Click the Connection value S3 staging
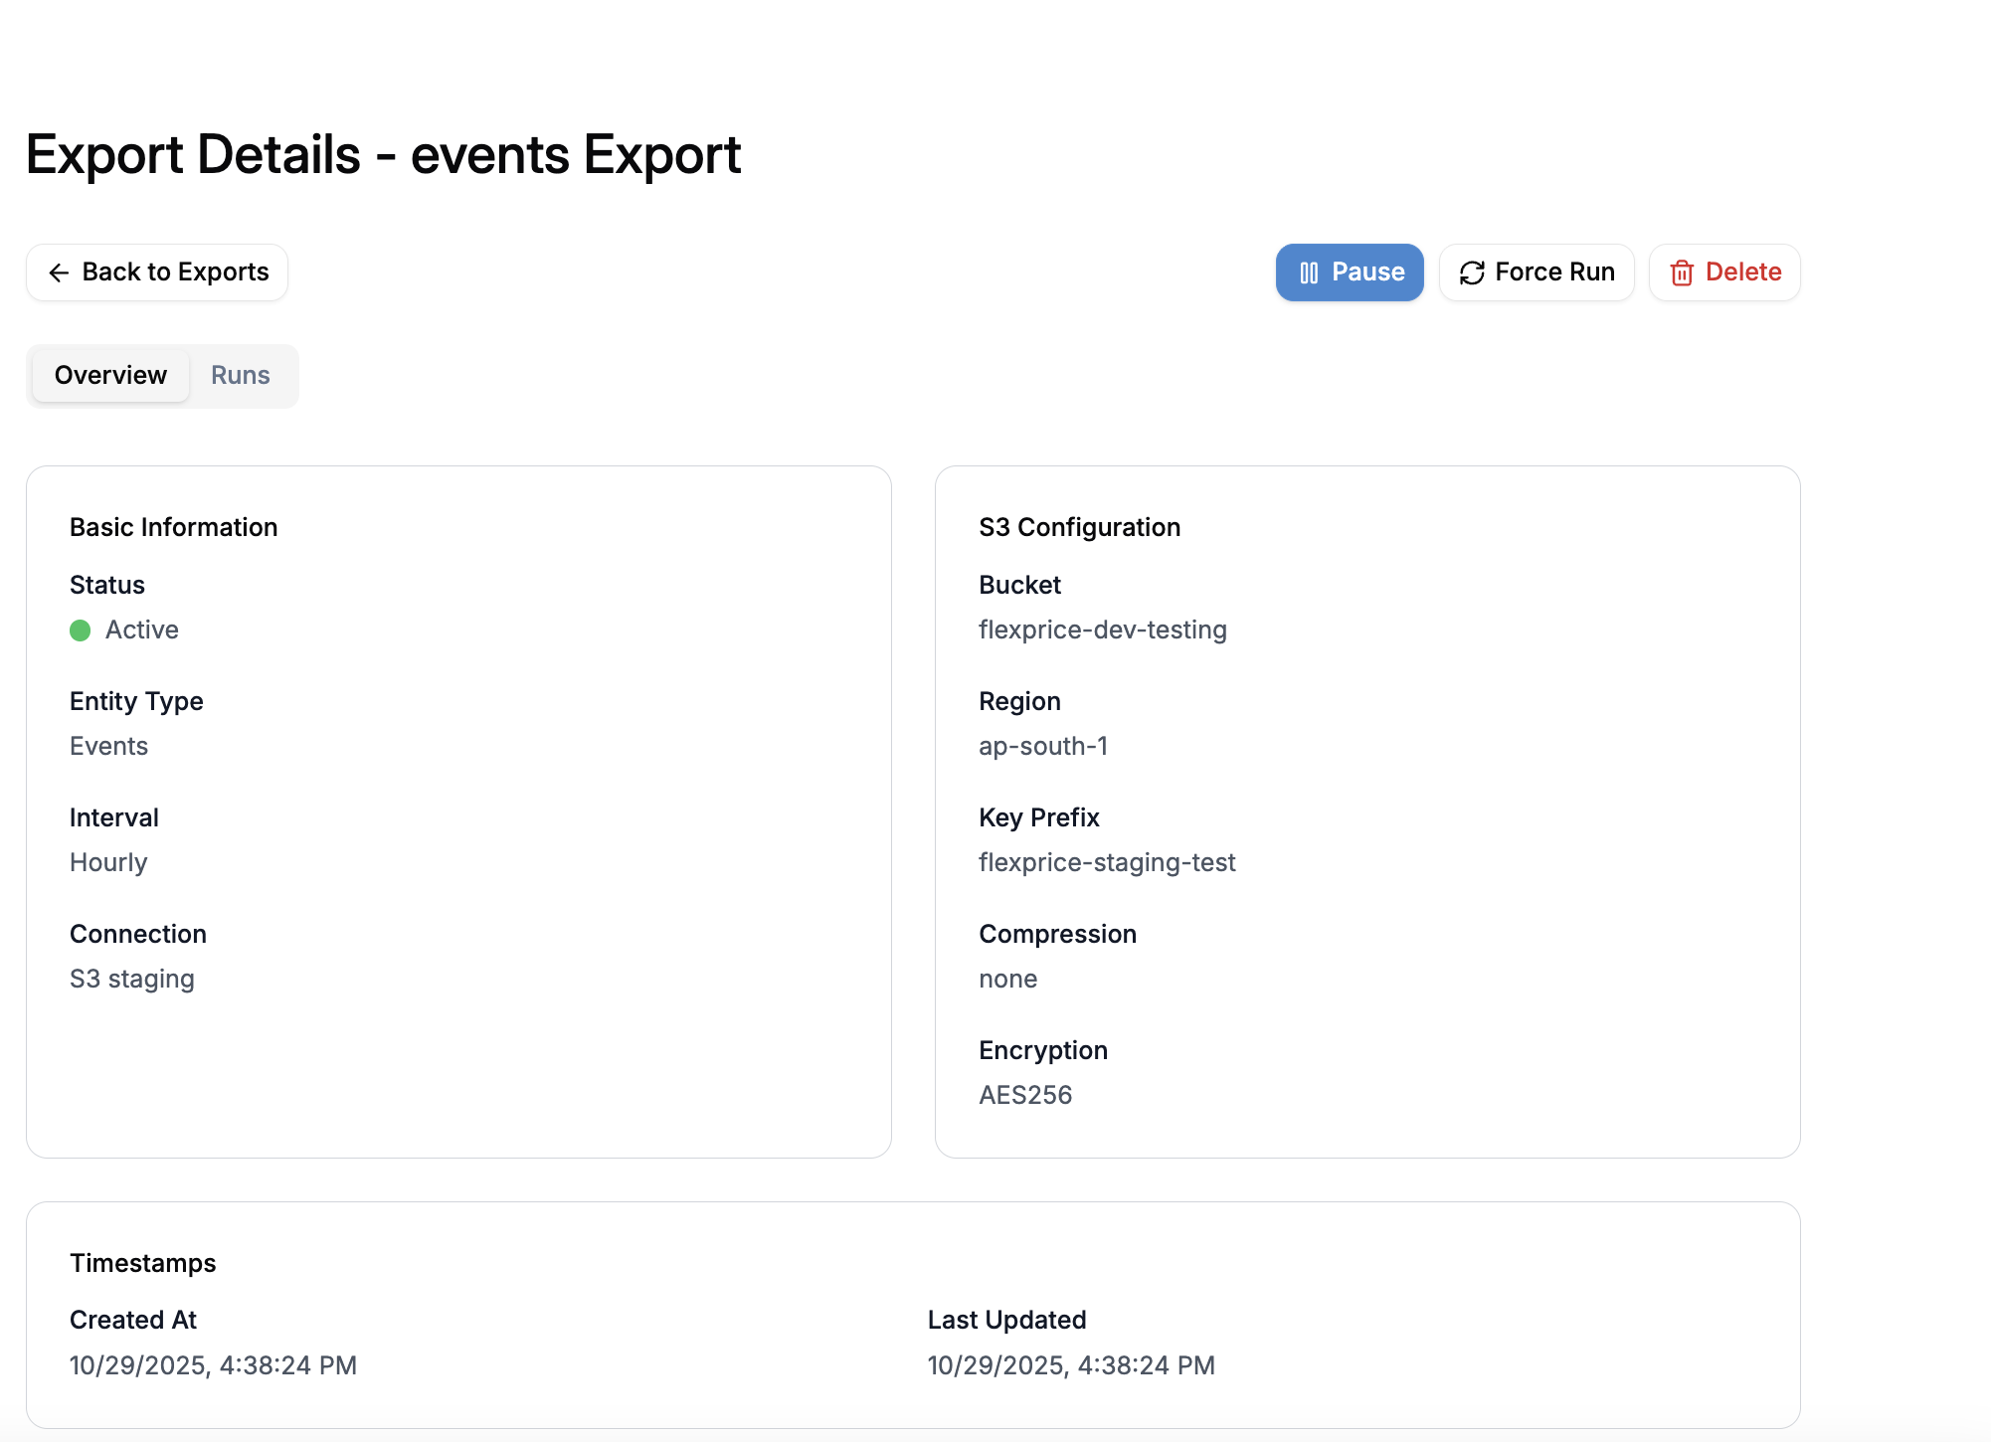 (x=131, y=979)
